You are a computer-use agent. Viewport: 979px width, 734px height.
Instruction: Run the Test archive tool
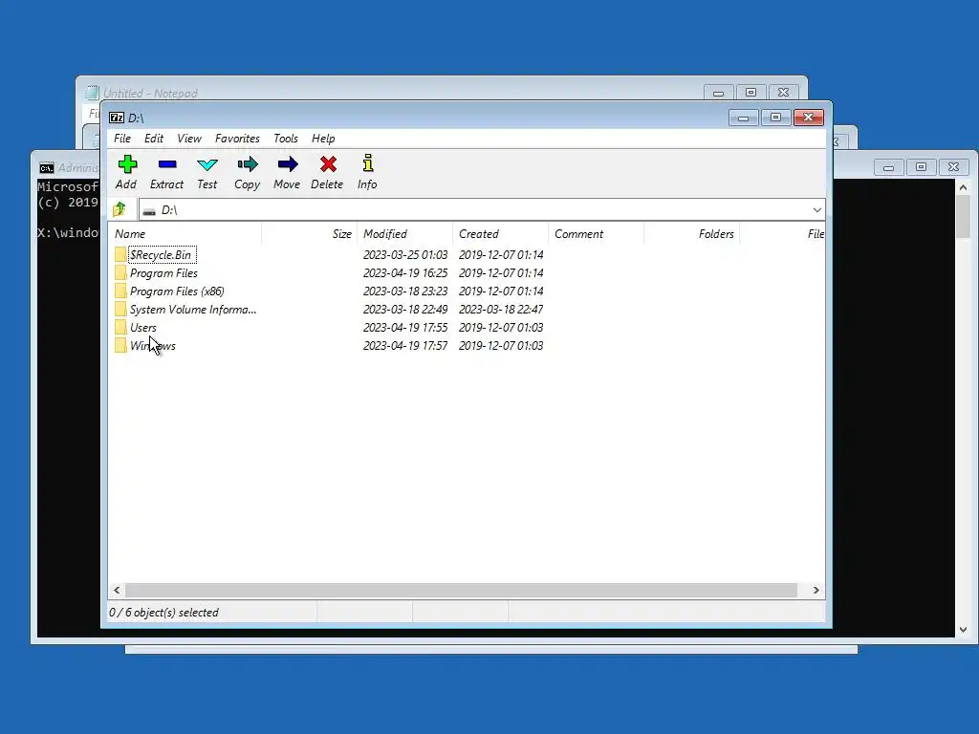tap(207, 172)
